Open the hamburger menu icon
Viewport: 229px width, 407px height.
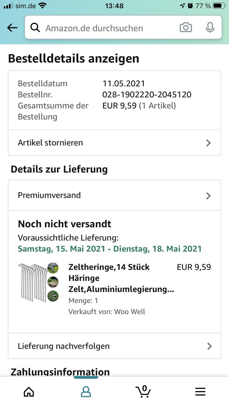[x=200, y=392]
